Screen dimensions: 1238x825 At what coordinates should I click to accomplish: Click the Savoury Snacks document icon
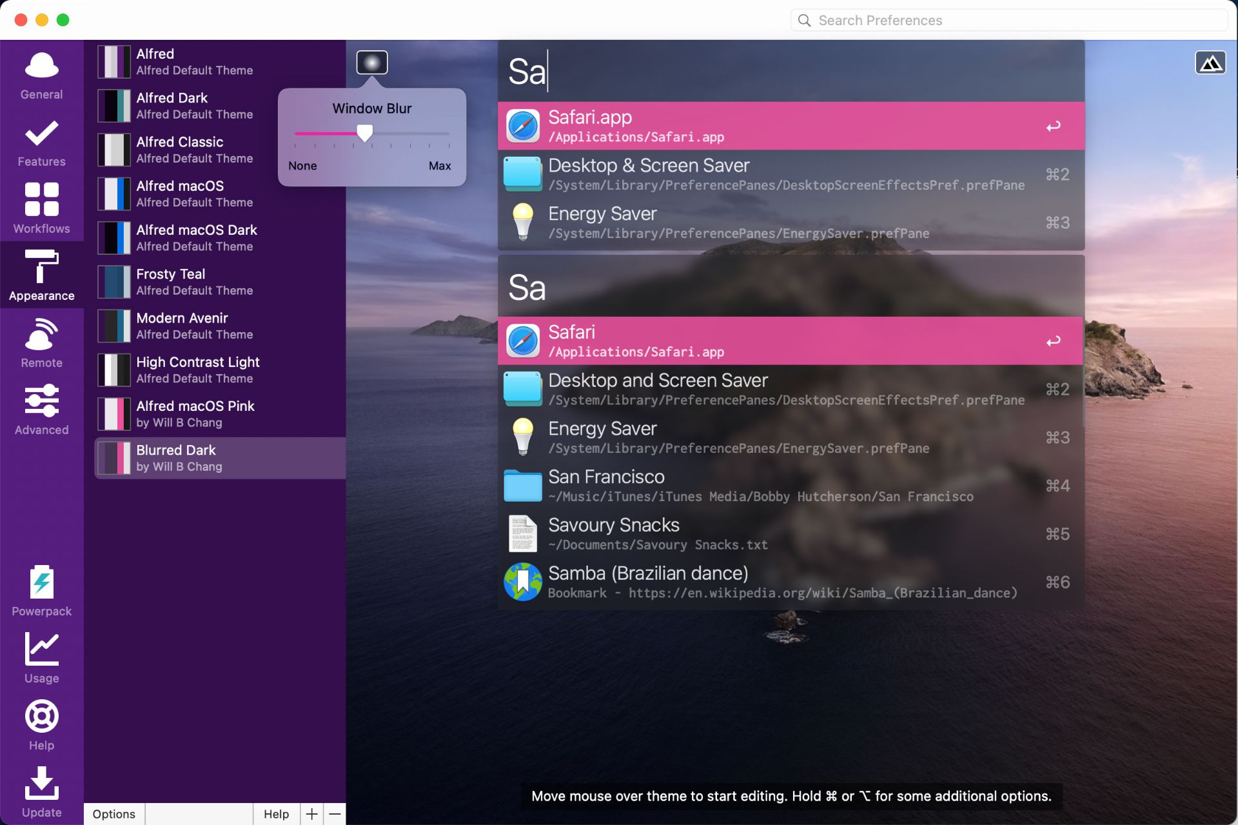click(x=522, y=533)
